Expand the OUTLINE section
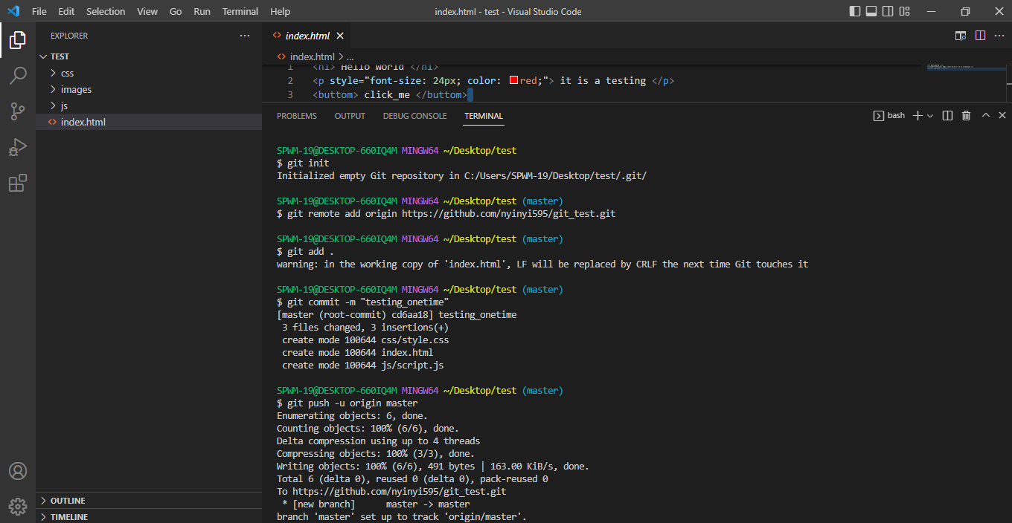1012x523 pixels. (x=67, y=500)
